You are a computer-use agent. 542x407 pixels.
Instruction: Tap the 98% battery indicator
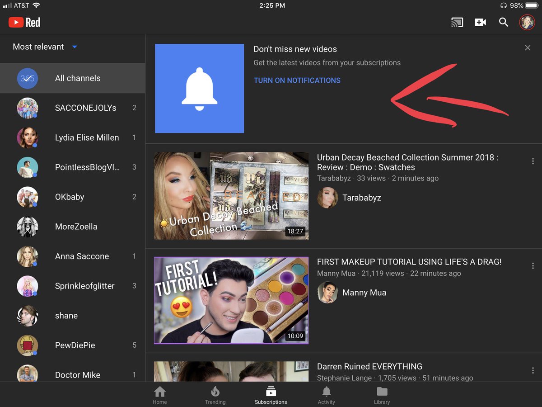point(524,5)
